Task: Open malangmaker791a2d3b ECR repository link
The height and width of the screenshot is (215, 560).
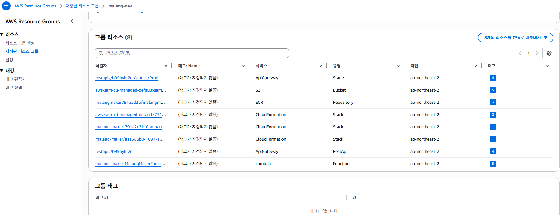Action: click(130, 102)
